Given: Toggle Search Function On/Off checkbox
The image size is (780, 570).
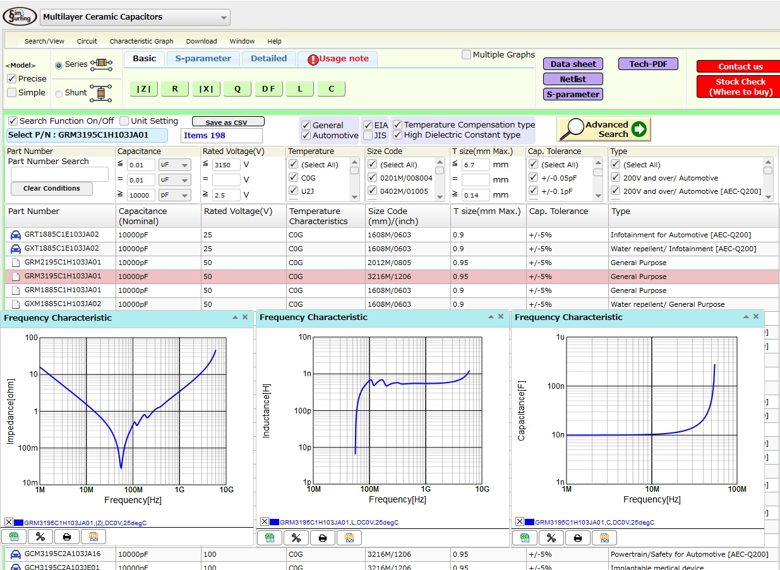Looking at the screenshot, I should (13, 121).
